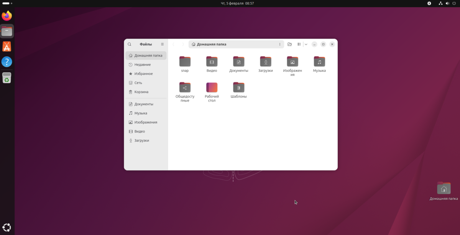Open the global search icon in the path bar
The image size is (460, 235).
[x=290, y=44]
